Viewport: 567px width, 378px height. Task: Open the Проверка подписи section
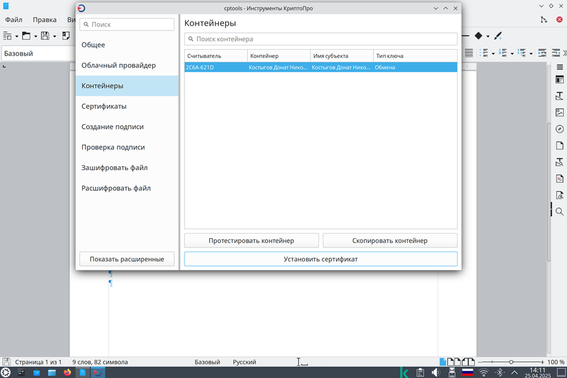[128, 147]
